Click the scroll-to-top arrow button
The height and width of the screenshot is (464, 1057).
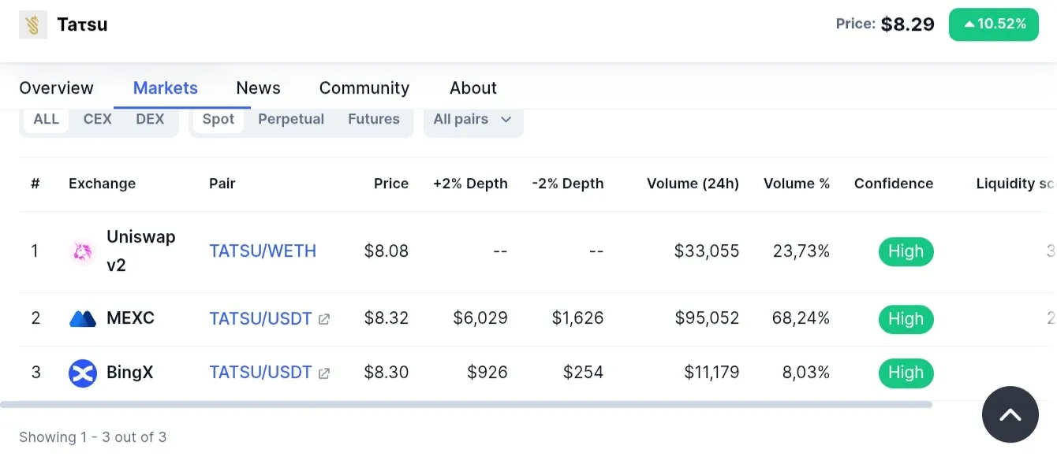click(x=1010, y=414)
